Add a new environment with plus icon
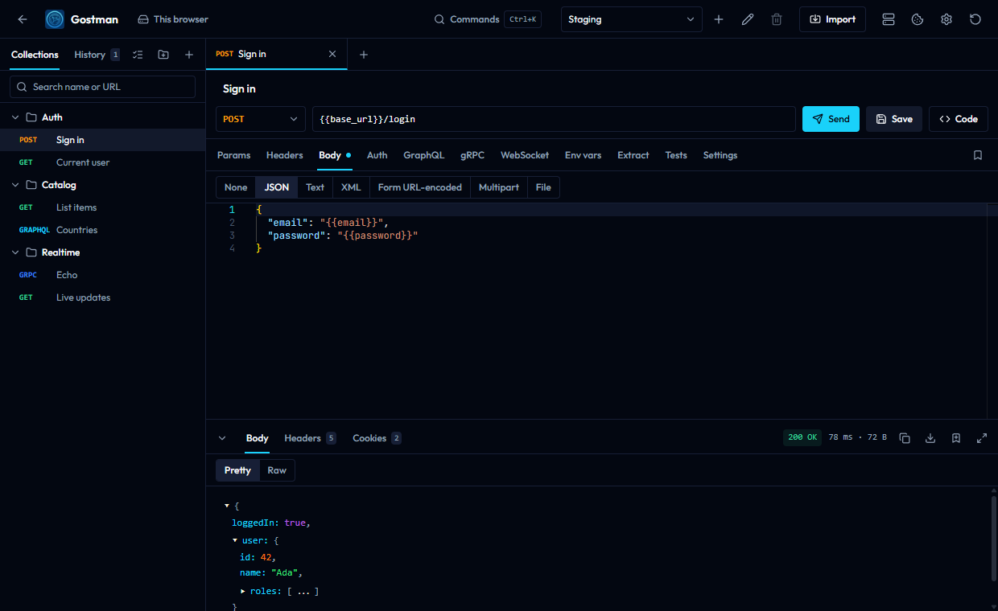Viewport: 998px width, 611px height. click(719, 19)
